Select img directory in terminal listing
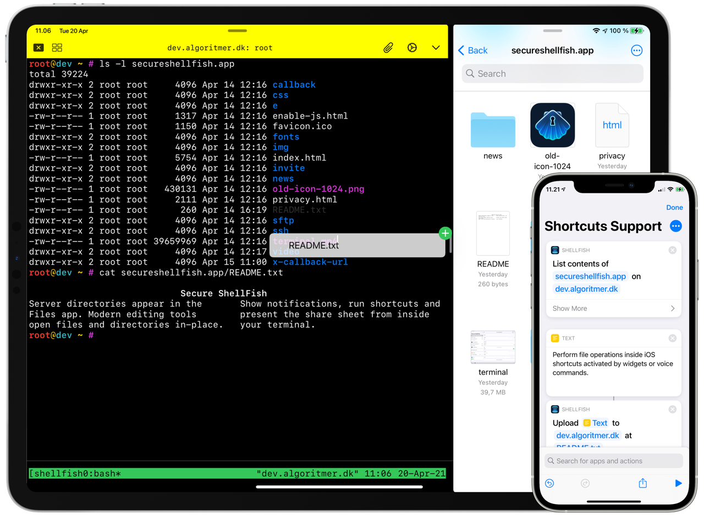Screen dimensions: 704x515 click(x=280, y=147)
